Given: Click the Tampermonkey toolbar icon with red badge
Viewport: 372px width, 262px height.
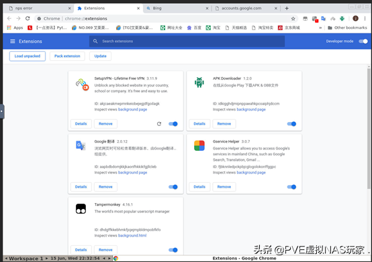Looking at the screenshot, I should tap(315, 19).
